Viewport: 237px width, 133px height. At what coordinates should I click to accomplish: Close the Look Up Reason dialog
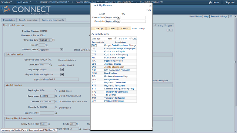150,6
